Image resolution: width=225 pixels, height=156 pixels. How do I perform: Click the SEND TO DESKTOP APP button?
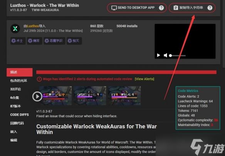coord(137,8)
